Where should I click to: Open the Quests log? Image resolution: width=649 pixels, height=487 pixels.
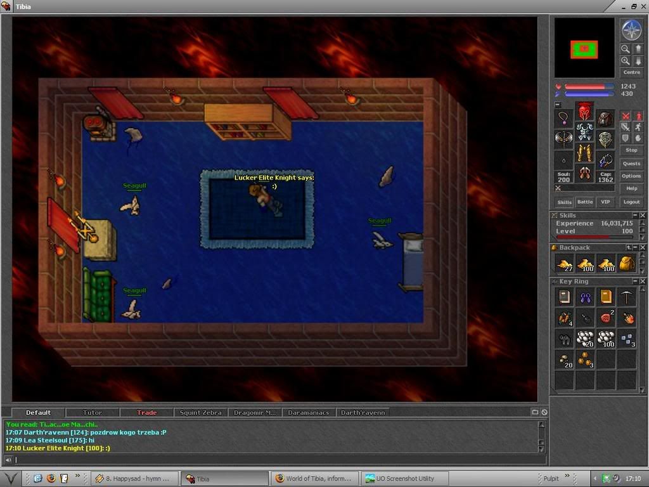pos(632,164)
